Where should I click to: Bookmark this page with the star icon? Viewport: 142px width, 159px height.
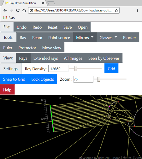point(116,10)
